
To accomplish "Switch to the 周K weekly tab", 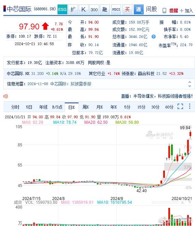I will point(86,107).
